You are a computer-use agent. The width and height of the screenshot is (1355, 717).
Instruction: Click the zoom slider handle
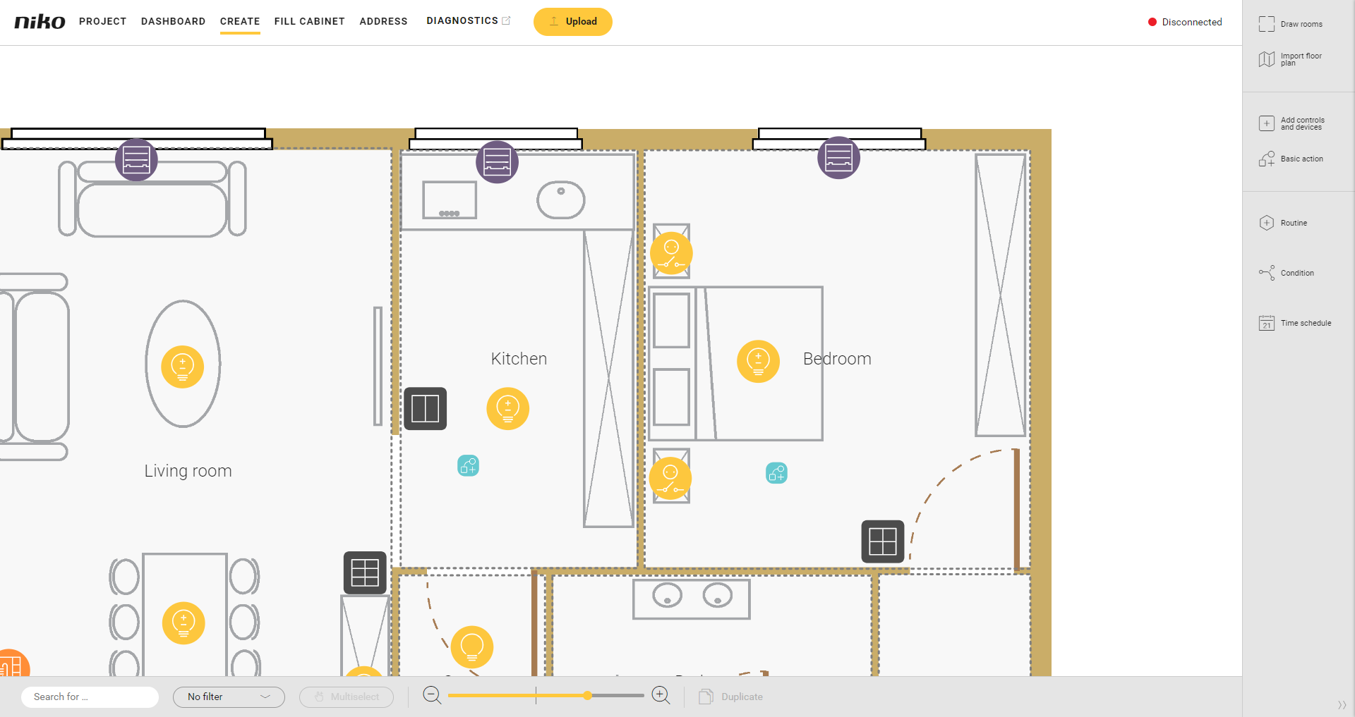[x=587, y=696]
